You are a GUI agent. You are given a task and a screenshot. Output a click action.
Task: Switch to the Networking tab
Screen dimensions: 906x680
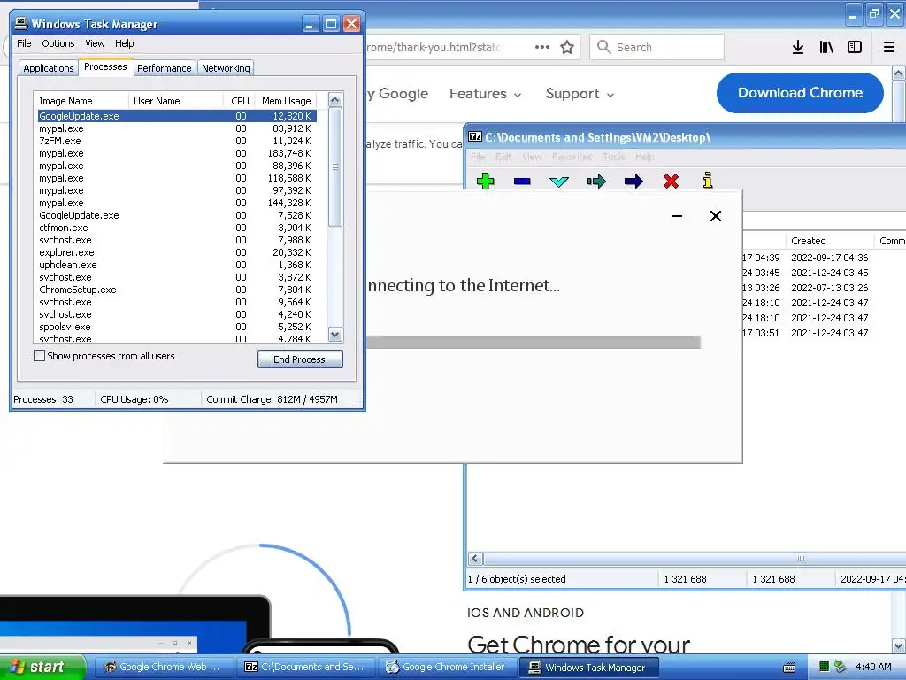226,68
